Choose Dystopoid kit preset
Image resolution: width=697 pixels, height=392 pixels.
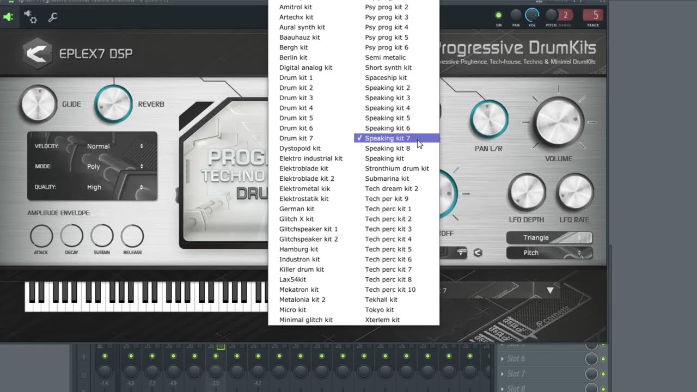click(311, 148)
